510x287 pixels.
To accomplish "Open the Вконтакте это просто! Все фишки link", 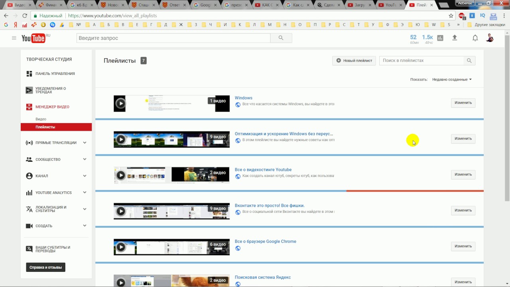I will click(x=270, y=206).
